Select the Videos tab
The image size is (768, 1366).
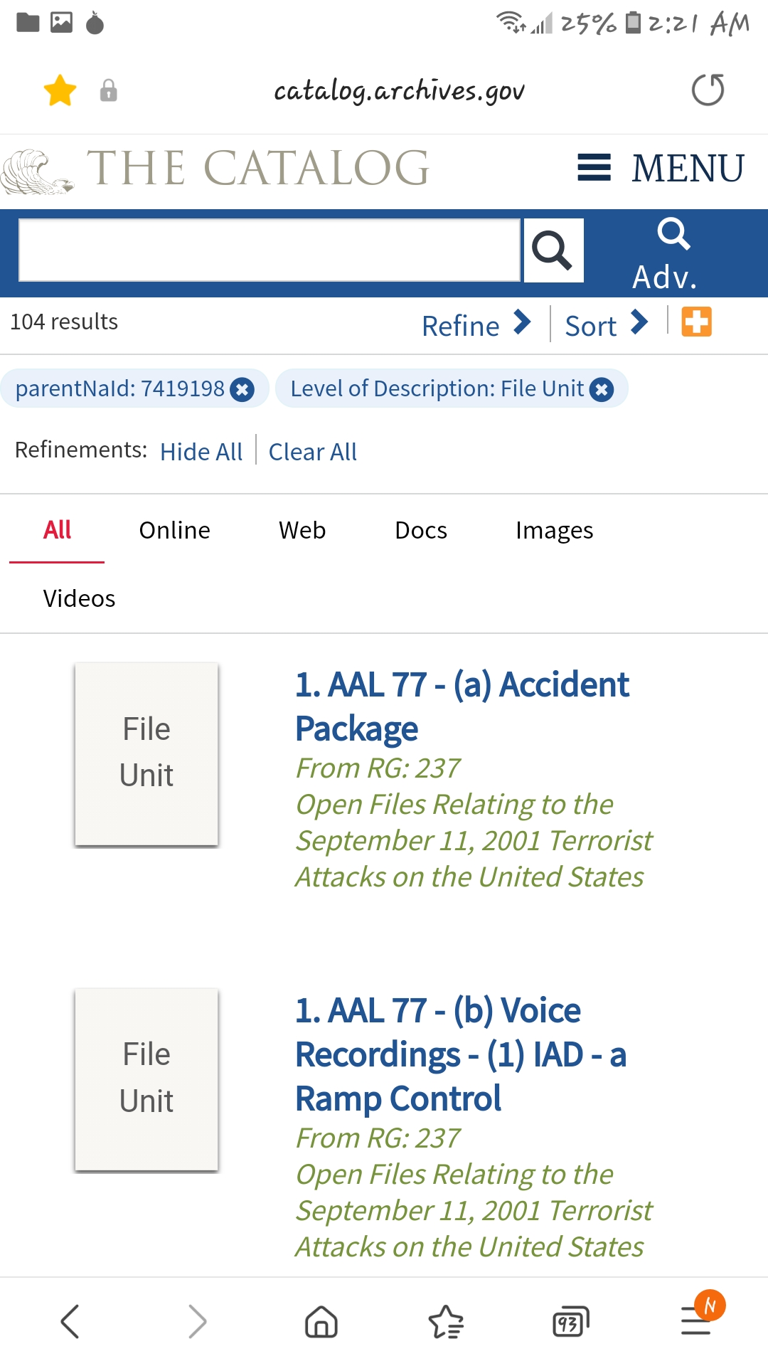pos(79,598)
